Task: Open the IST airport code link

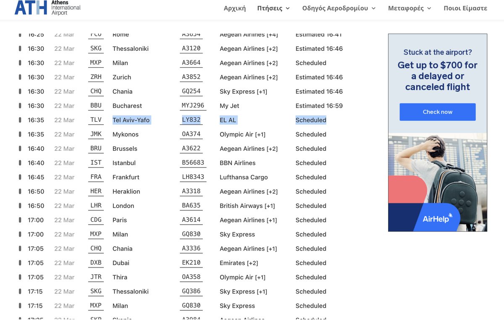Action: (x=96, y=163)
